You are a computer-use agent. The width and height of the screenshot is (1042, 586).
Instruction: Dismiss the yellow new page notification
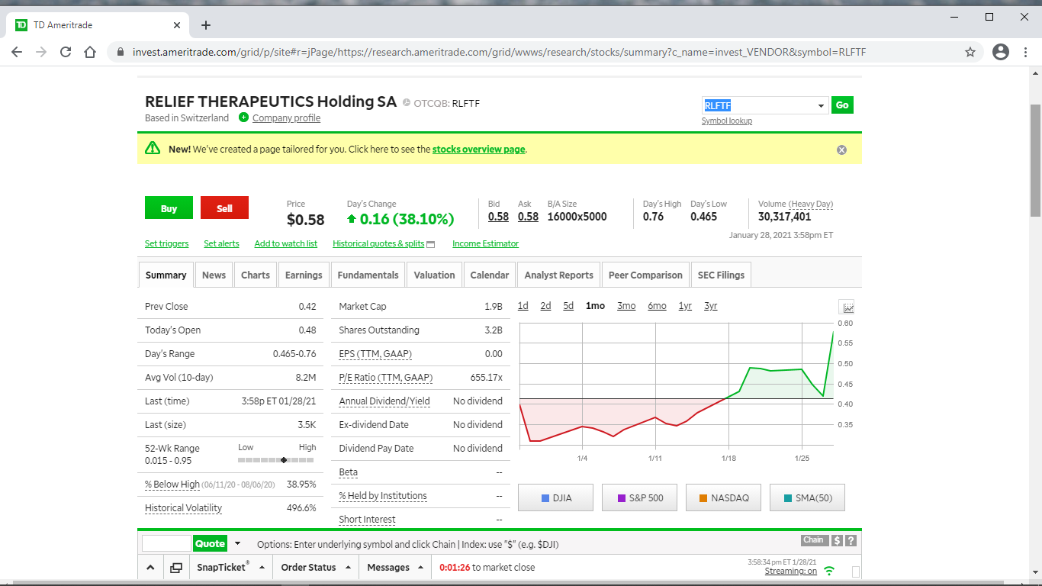pyautogui.click(x=841, y=150)
